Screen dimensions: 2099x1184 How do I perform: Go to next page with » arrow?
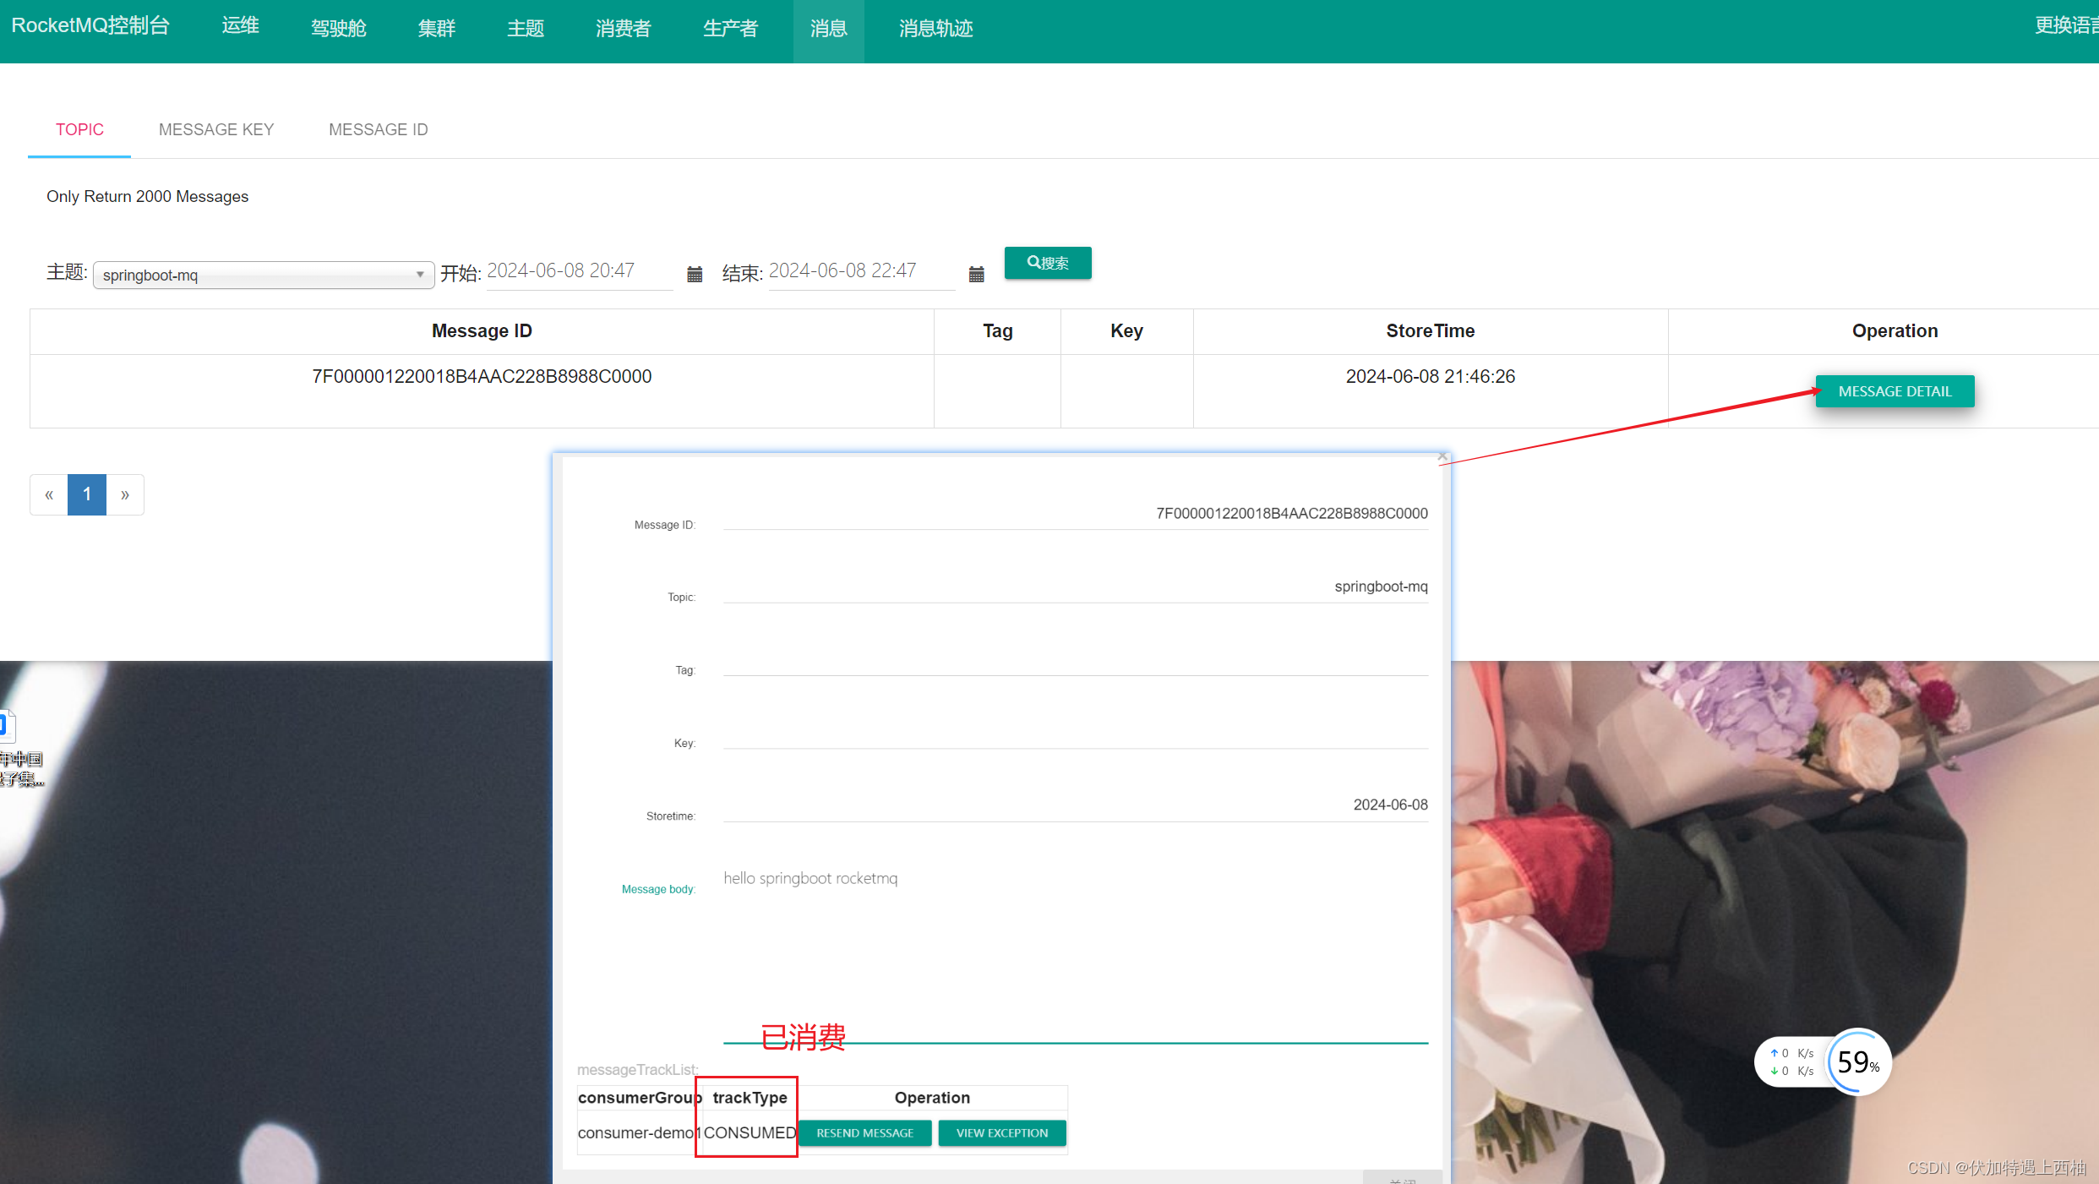125,494
